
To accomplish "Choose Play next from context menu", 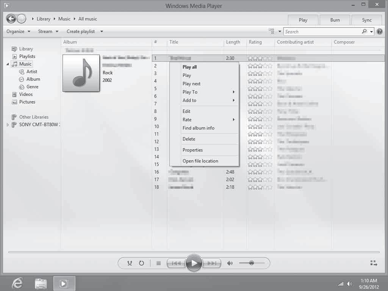I will click(x=204, y=84).
